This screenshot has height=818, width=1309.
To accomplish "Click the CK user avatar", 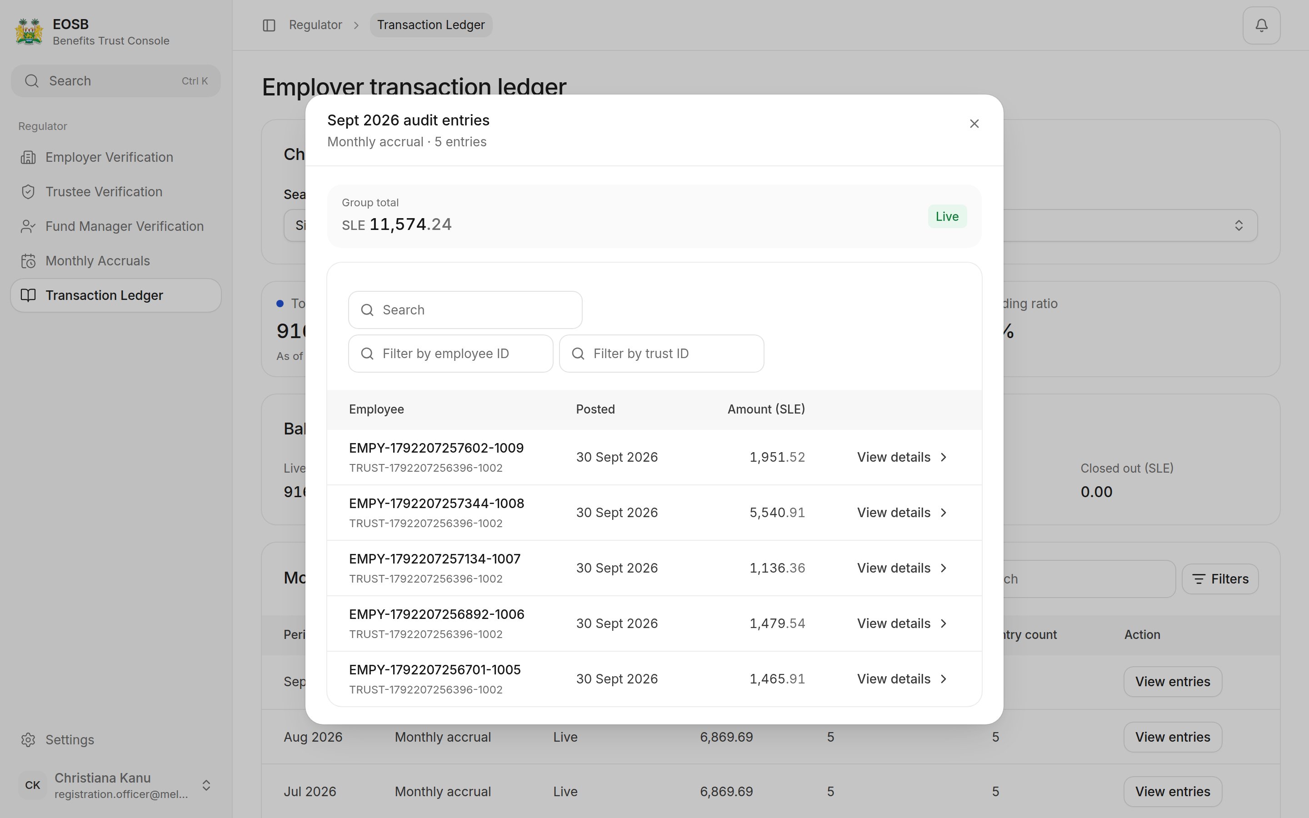I will coord(32,786).
